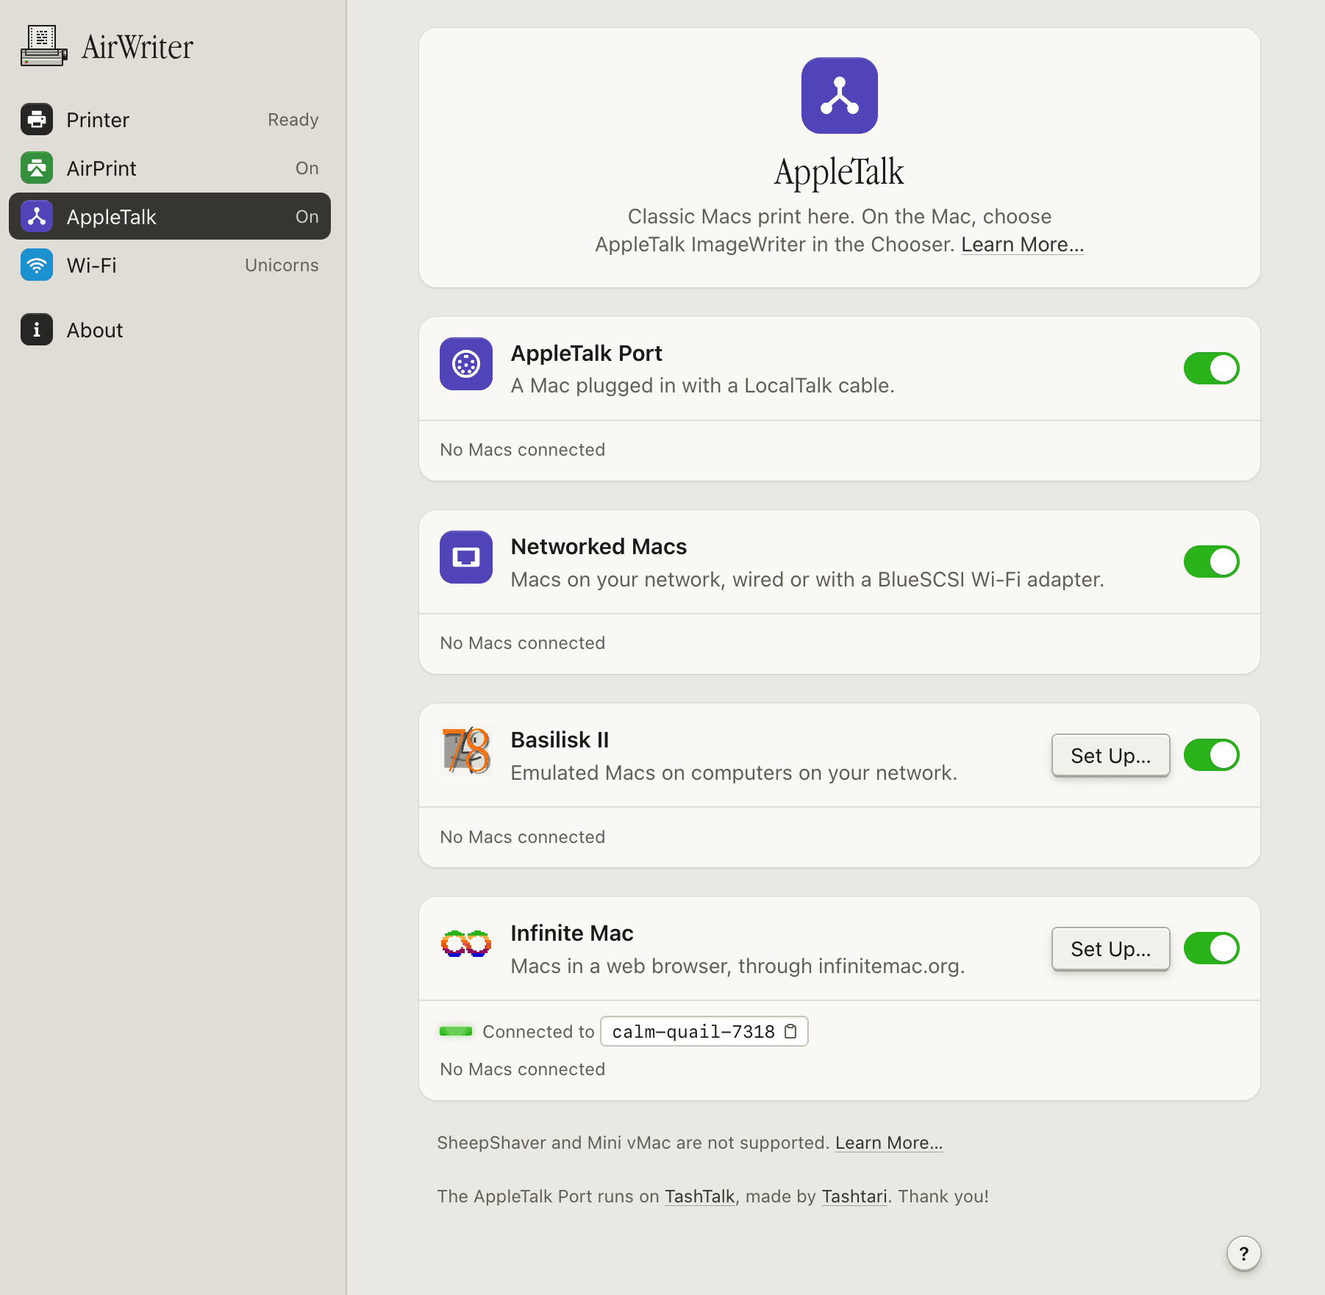Viewport: 1325px width, 1295px height.
Task: Click the Networked Macs heading text
Action: click(x=599, y=547)
